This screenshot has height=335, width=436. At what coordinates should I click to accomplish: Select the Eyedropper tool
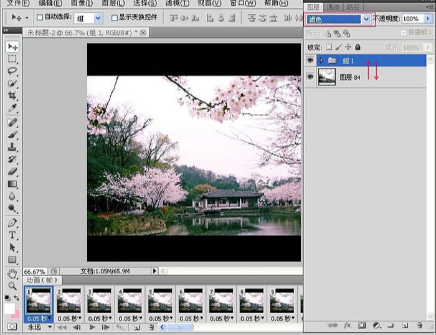(12, 108)
